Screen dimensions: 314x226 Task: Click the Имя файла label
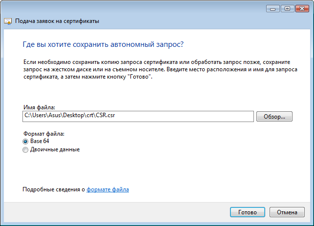[x=39, y=107]
